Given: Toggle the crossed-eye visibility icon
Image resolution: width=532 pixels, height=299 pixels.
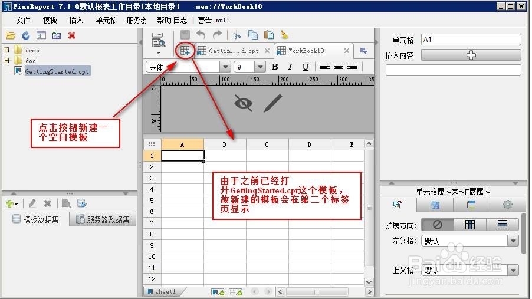Looking at the screenshot, I should point(244,103).
